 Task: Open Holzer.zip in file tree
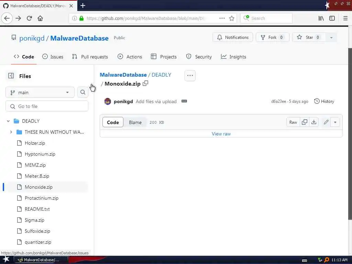(35, 143)
